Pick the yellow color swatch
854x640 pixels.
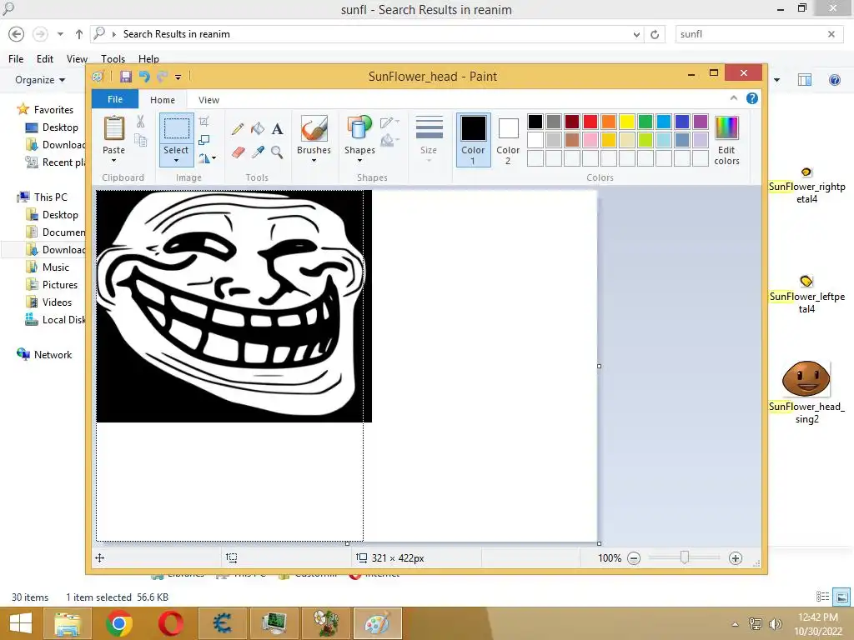point(627,122)
